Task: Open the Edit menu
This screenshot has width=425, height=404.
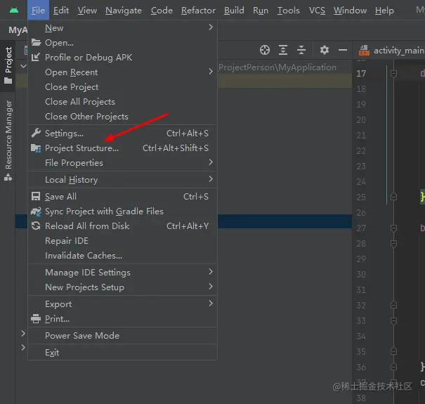Action: point(61,11)
